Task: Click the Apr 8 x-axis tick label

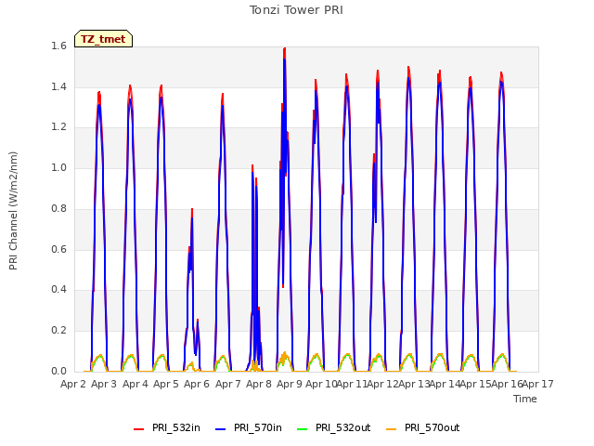Action: point(259,384)
